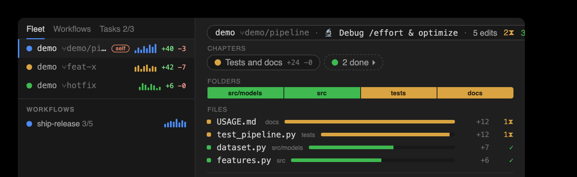Click the USAGE.md progress bar
Viewport: 577px width, 177px height.
(x=370, y=122)
